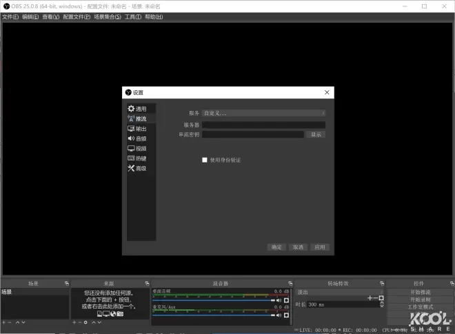Increase 时长 duration with the stepper arrows

coord(382,303)
